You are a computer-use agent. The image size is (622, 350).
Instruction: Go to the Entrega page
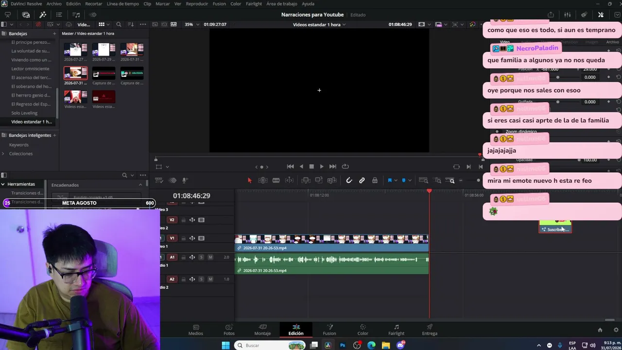pos(430,330)
